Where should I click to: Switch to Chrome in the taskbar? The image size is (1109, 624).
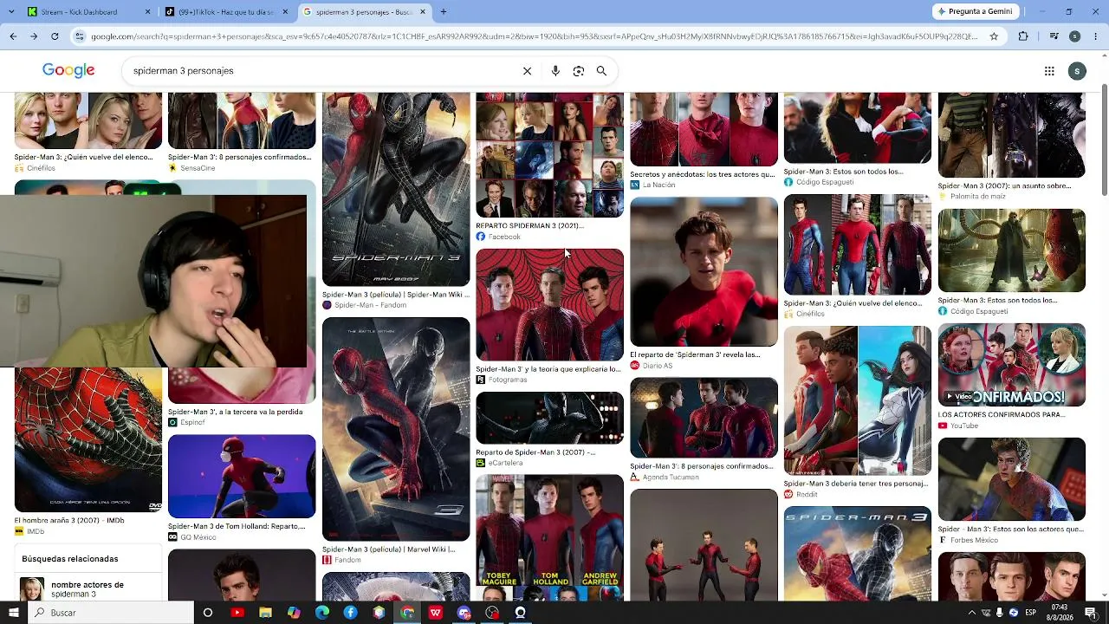pos(407,613)
